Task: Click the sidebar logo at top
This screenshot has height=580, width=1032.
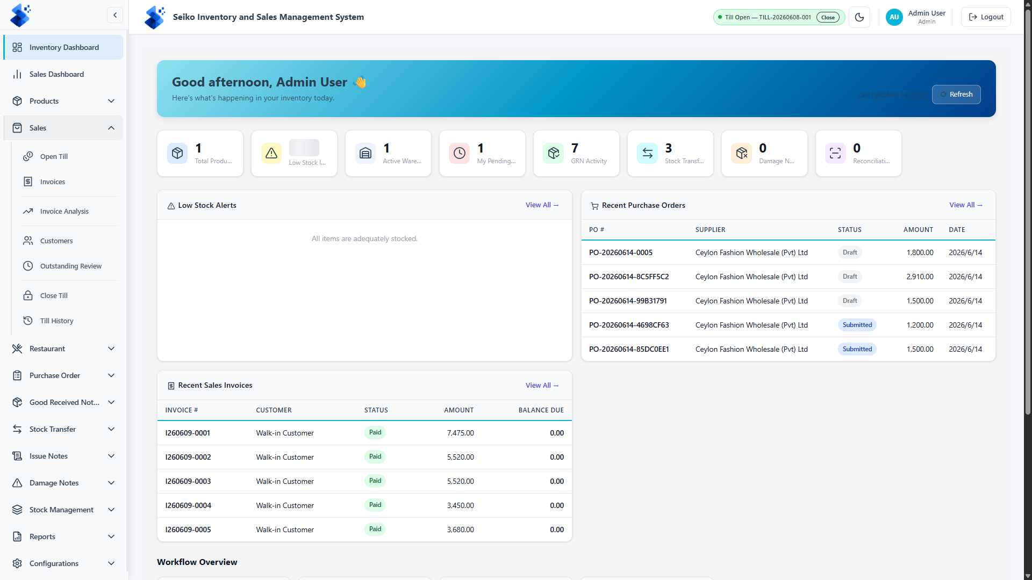Action: tap(20, 15)
